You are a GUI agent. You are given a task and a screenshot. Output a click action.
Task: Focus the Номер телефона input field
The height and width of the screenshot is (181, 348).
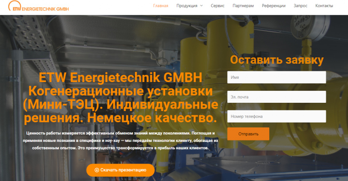276,116
